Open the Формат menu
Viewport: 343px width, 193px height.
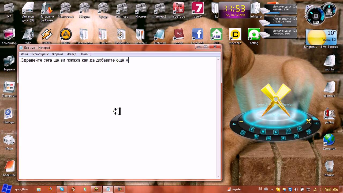[58, 54]
